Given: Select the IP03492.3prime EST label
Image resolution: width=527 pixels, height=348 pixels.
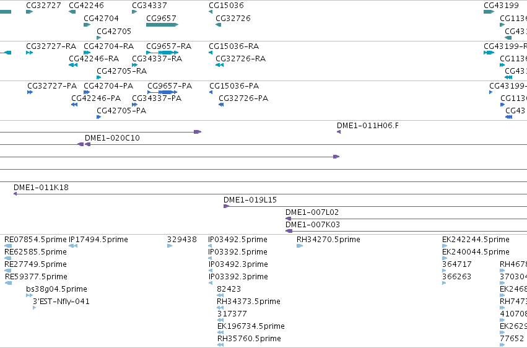Looking at the screenshot, I should point(238,264).
